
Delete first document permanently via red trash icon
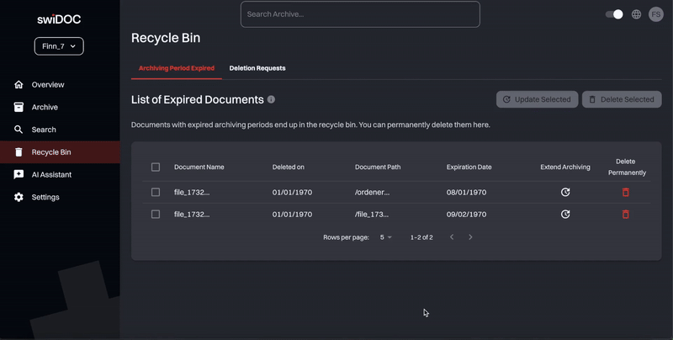tap(625, 193)
